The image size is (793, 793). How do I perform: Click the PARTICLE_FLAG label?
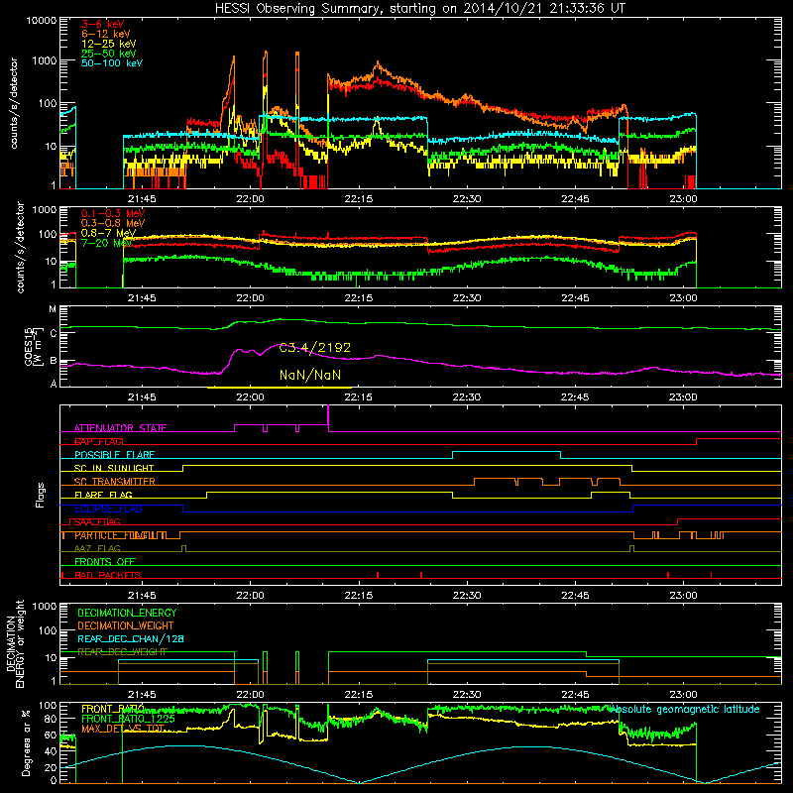[x=111, y=535]
